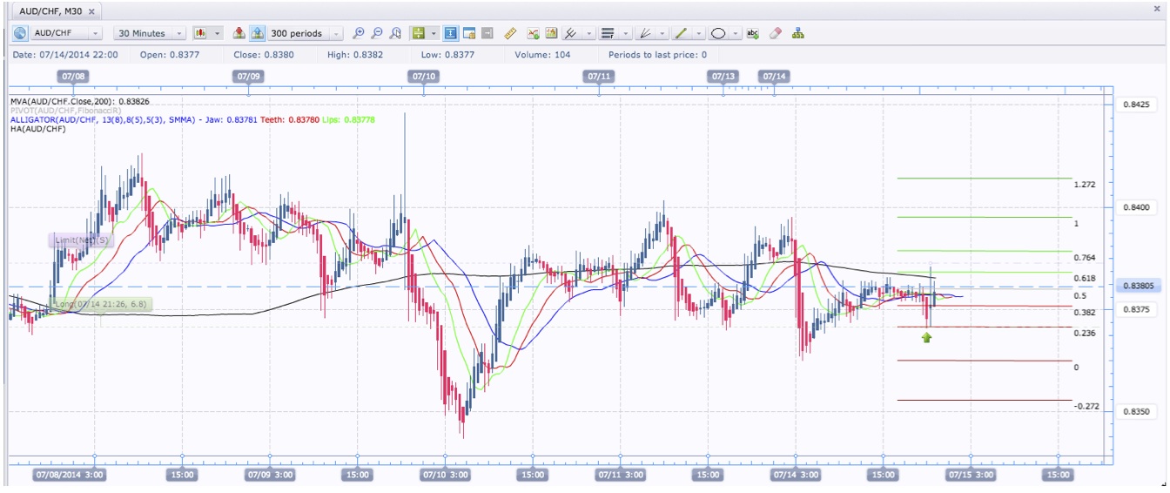Screen dimensions: 1170x493
Task: Select the Fibonacci retracement lines tool
Action: tap(608, 33)
